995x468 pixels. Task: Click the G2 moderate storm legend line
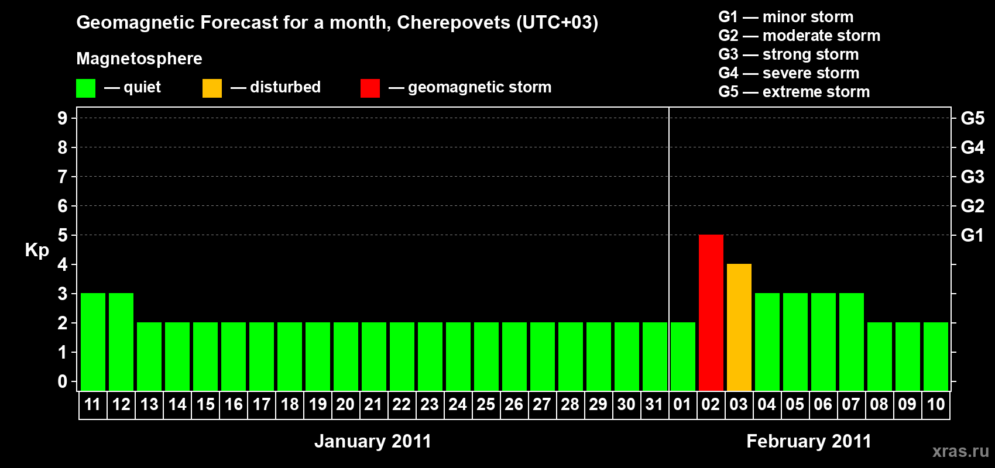click(800, 36)
